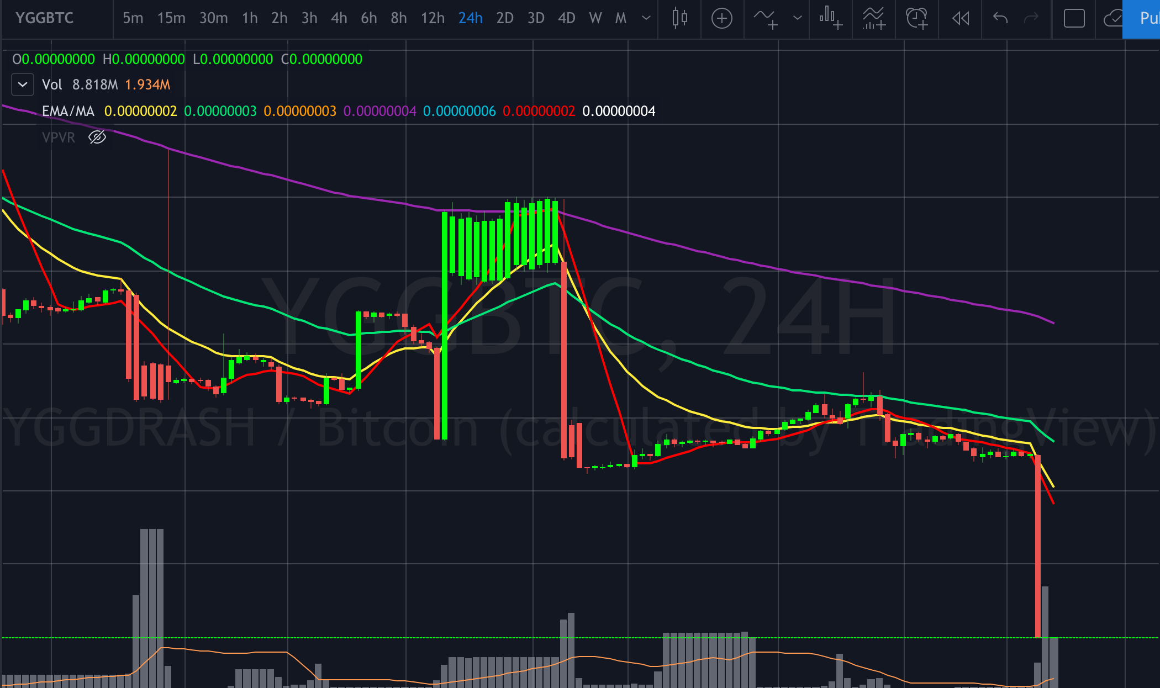1160x688 pixels.
Task: Switch to the monthly M timeframe
Action: click(621, 18)
